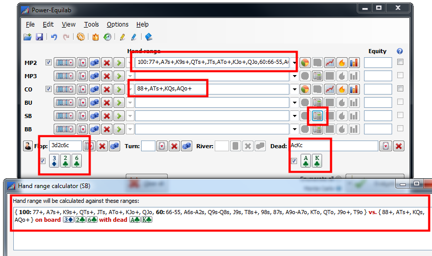The width and height of the screenshot is (432, 256).
Task: Randomize MP2 hand with dice icon
Action: 95,63
